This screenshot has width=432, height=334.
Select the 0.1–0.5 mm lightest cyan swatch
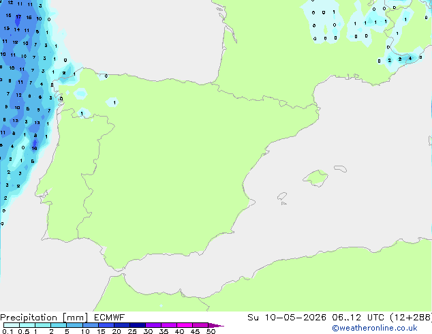pyautogui.click(x=12, y=325)
